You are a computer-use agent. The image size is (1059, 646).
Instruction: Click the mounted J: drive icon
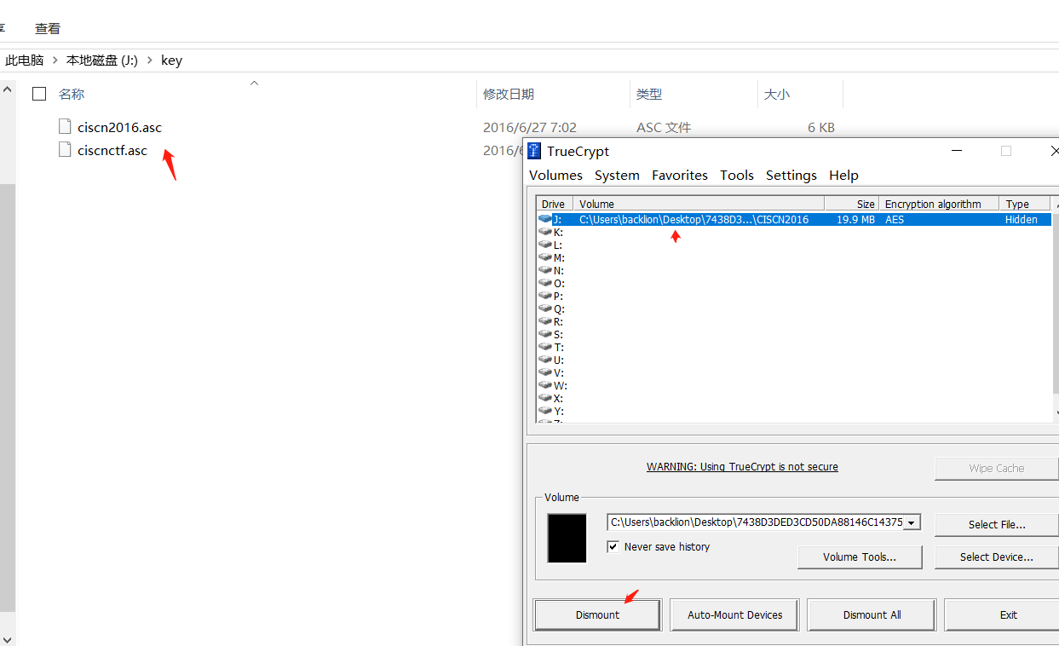coord(545,219)
